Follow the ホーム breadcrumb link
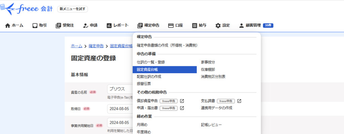 coord(77,46)
